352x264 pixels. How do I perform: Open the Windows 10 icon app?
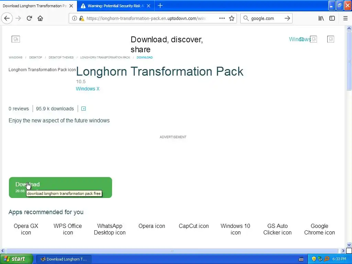click(x=235, y=229)
